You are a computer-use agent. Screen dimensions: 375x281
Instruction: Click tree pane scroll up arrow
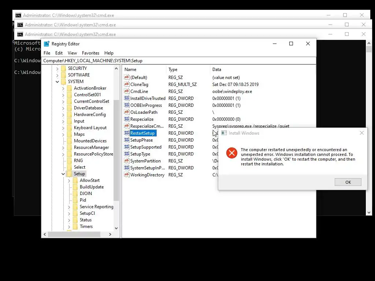tap(116, 68)
